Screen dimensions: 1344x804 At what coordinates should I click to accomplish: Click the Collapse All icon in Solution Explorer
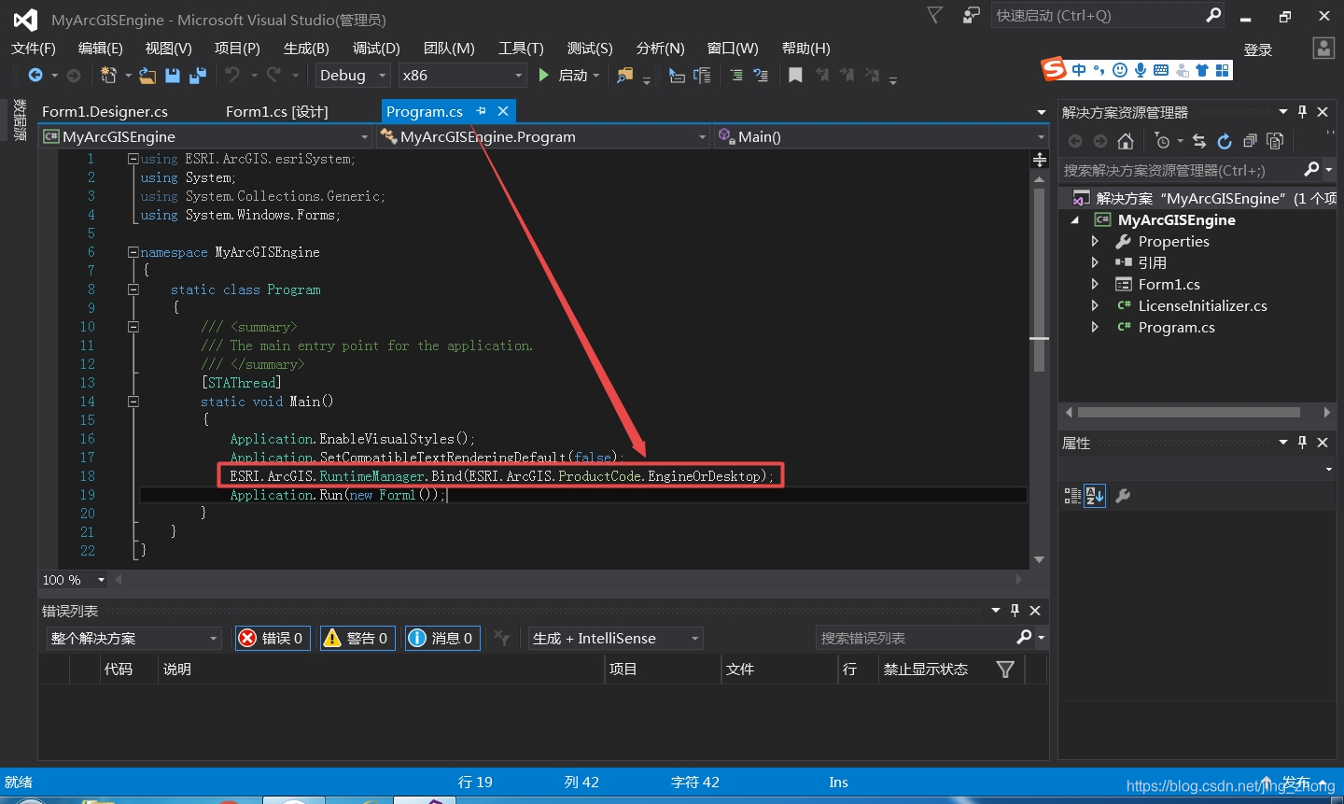tap(1250, 141)
